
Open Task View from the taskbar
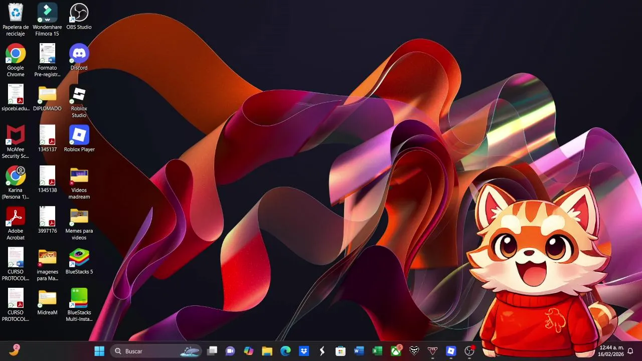[x=212, y=351]
